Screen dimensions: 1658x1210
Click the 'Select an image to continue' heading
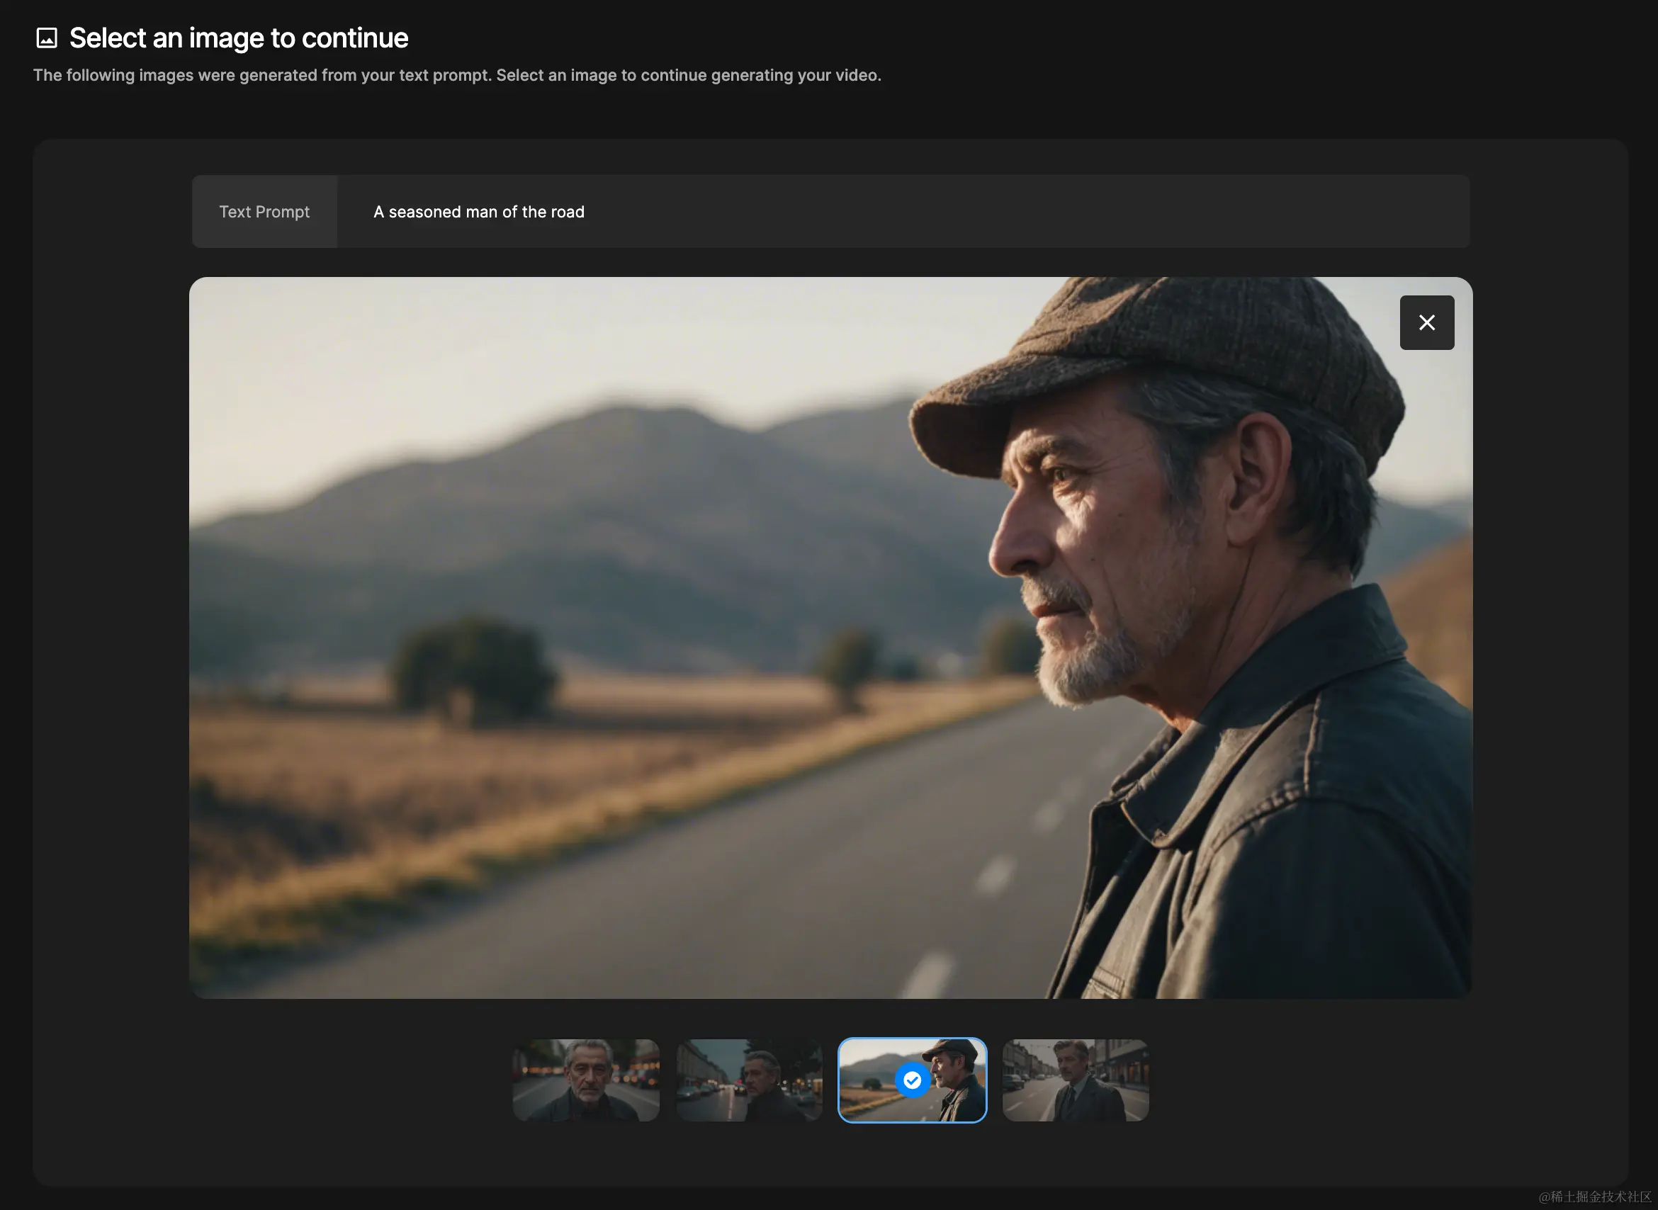(239, 38)
